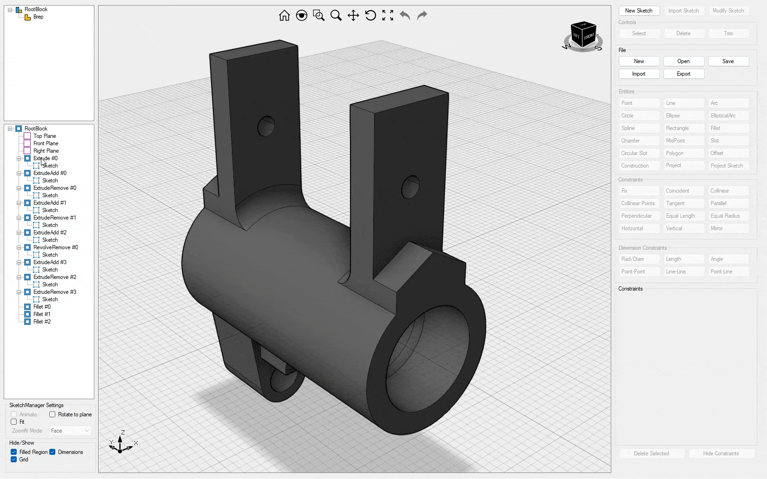This screenshot has height=479, width=767.
Task: Select the zoom window tool
Action: coord(319,15)
